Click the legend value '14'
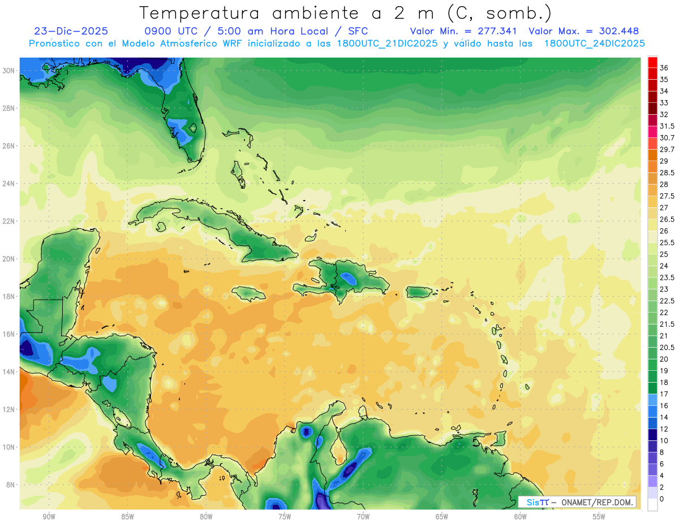The image size is (679, 524). tap(664, 417)
